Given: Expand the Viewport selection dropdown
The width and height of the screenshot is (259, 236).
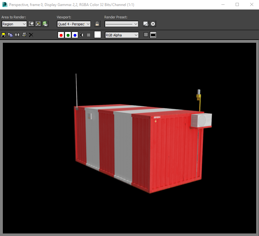Looking at the screenshot, I should tap(74, 24).
